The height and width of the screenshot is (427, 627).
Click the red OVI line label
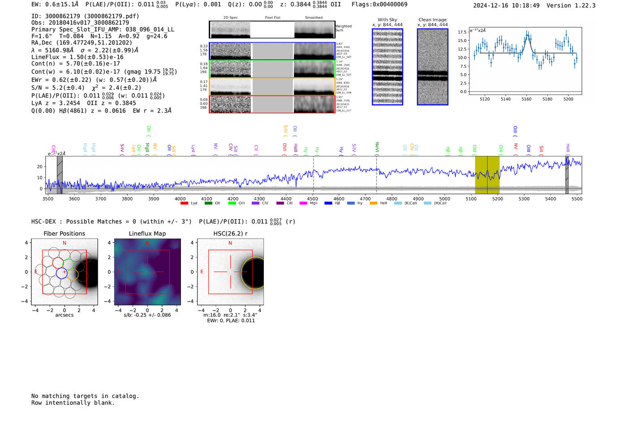point(285,149)
